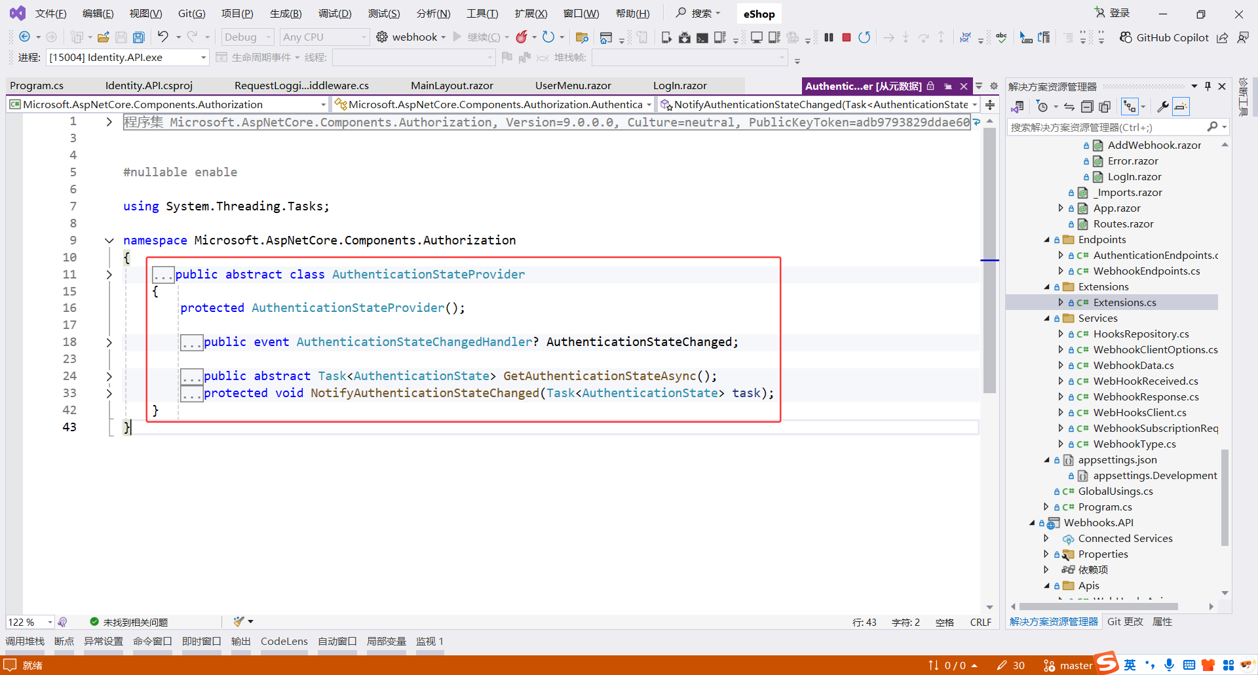Pause debugging with the Break All button
1258x675 pixels.
(x=829, y=37)
